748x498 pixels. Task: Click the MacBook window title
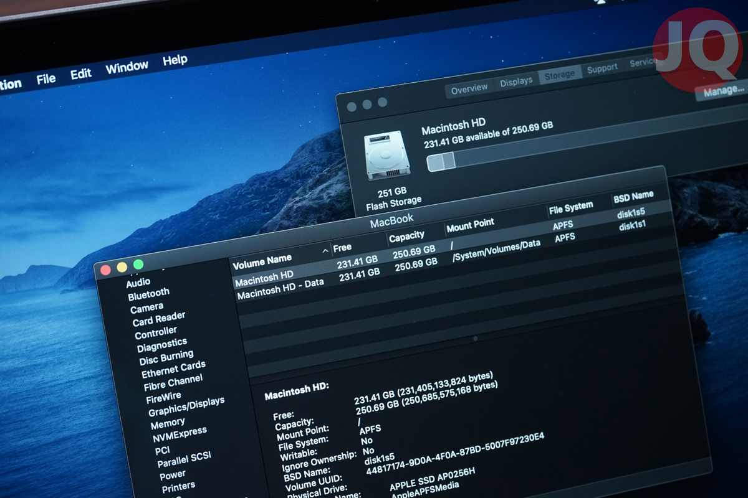coord(392,222)
